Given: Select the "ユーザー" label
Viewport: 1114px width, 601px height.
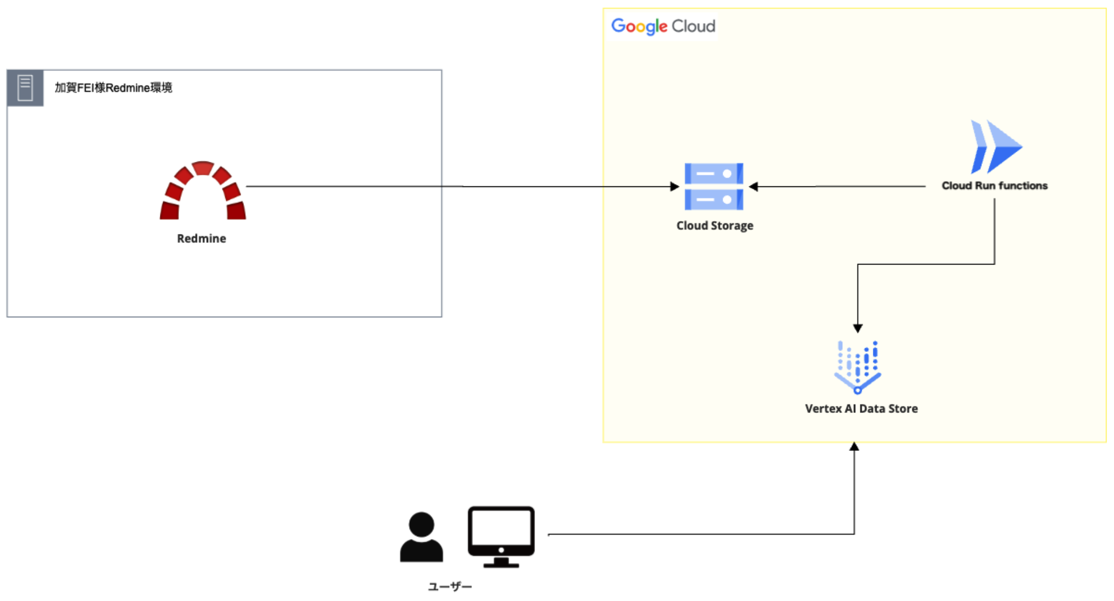Looking at the screenshot, I should [450, 587].
